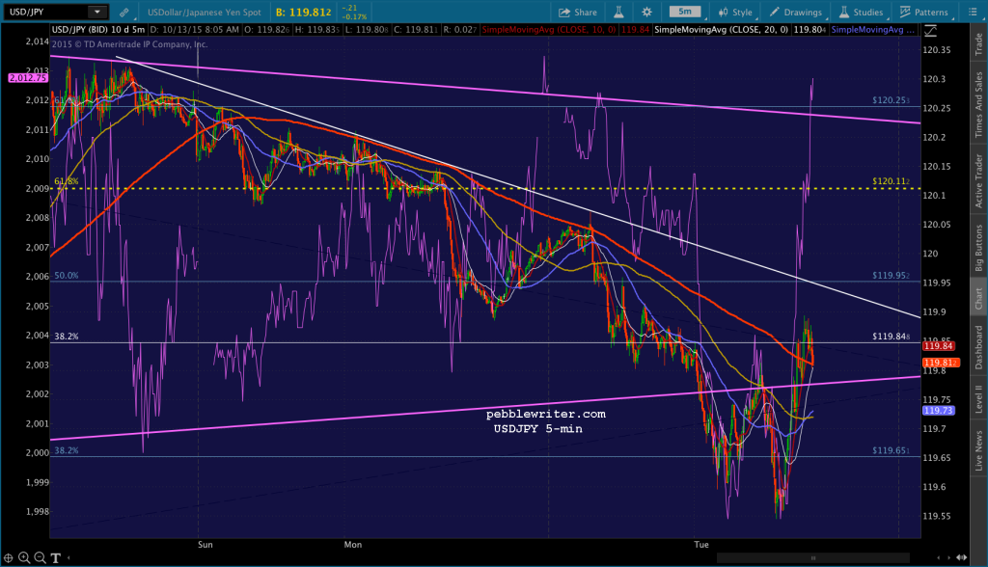
Task: Click the pattern icon beside Patterns
Action: click(905, 12)
